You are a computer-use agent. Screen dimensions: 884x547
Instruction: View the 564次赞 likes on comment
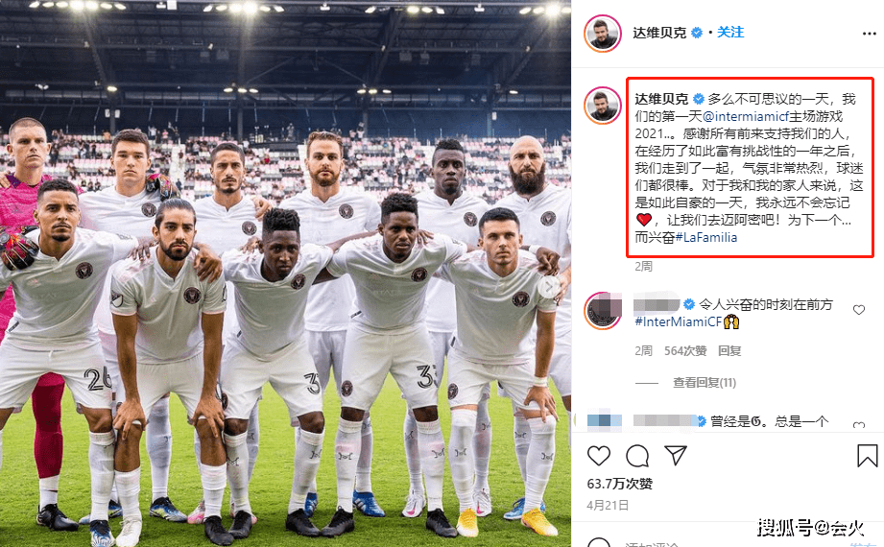click(x=685, y=351)
